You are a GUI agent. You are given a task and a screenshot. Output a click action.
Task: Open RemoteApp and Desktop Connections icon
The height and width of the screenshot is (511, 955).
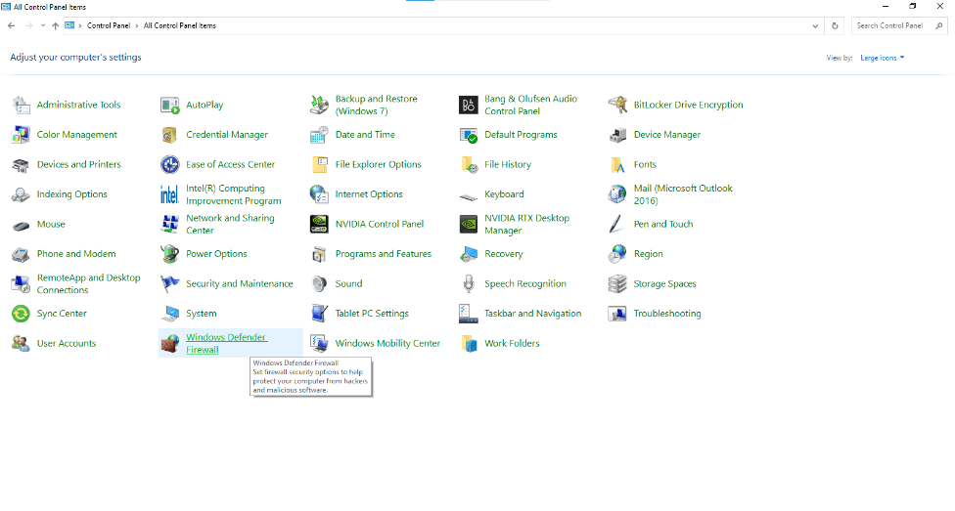click(21, 283)
